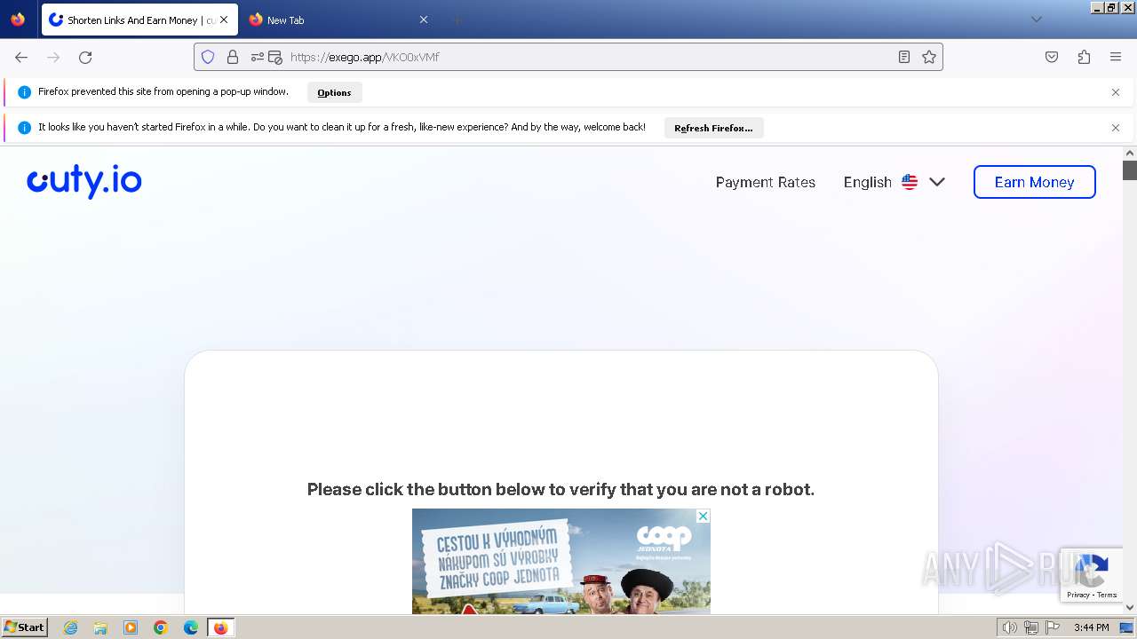Open the Payment Rates page
The width and height of the screenshot is (1137, 639).
point(766,182)
